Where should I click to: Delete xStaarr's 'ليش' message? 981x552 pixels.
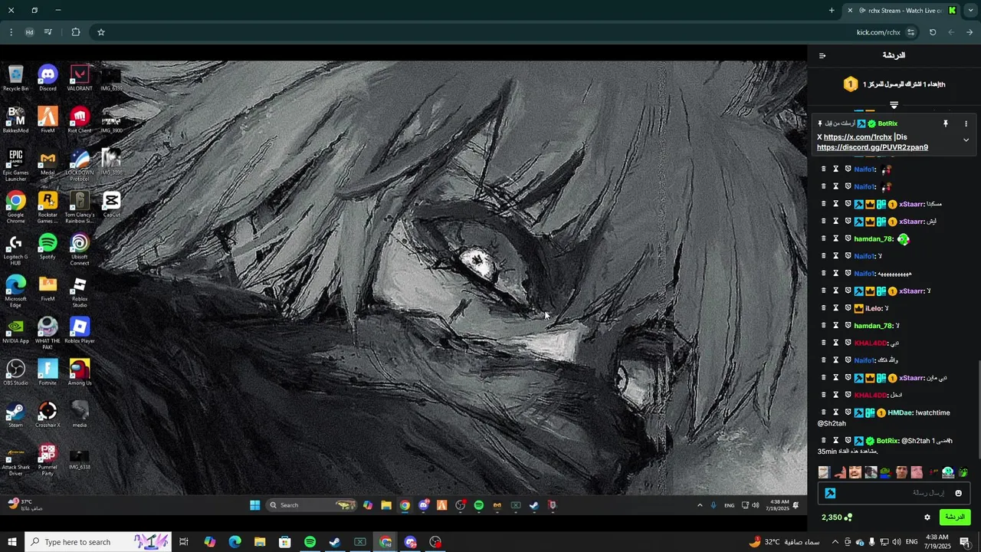(824, 222)
